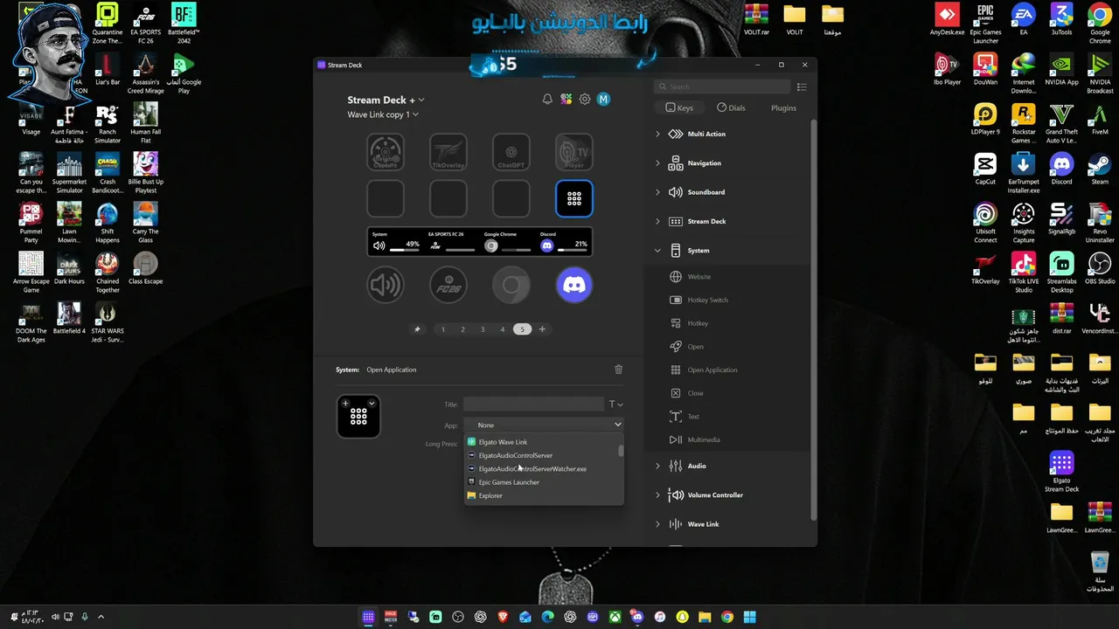
Task: Select the Insights Capture key
Action: (x=386, y=152)
